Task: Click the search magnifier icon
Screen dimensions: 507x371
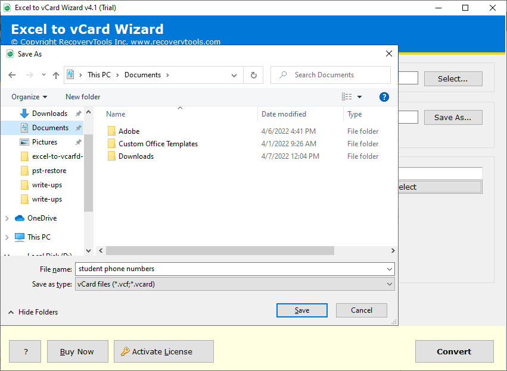Action: click(x=283, y=75)
